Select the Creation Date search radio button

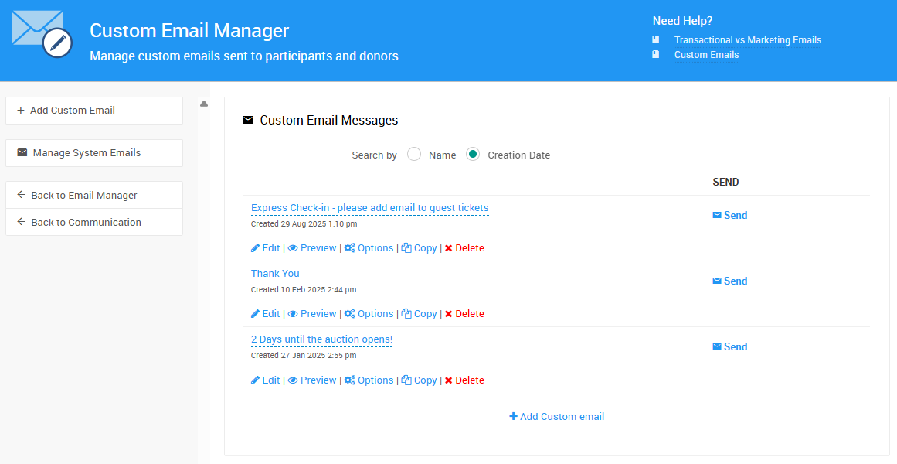(x=472, y=154)
